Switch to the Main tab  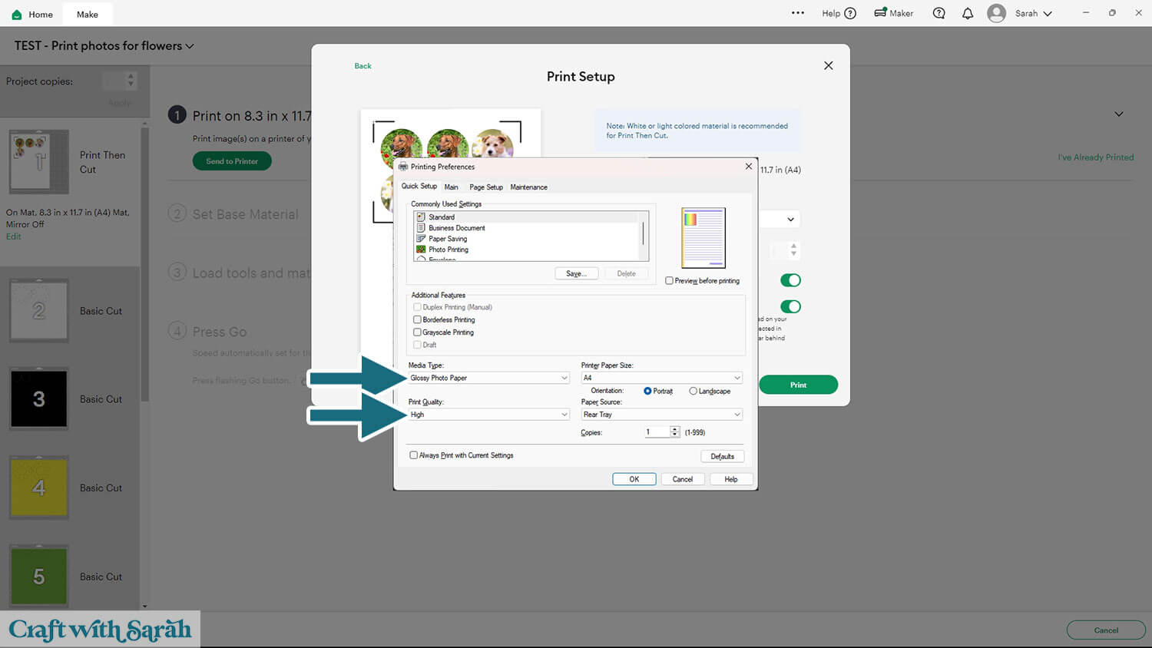tap(451, 187)
